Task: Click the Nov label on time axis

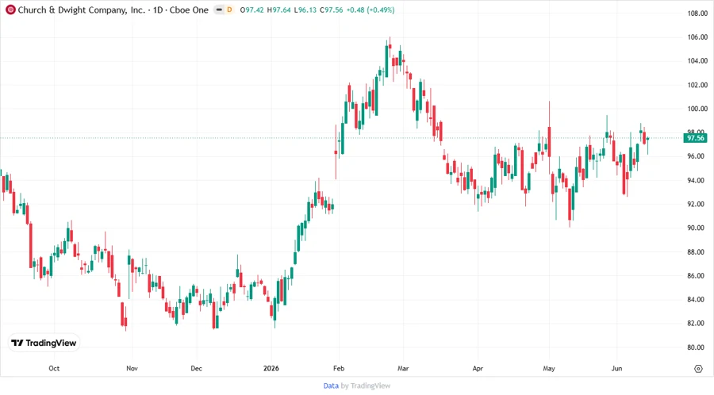Action: [x=132, y=368]
